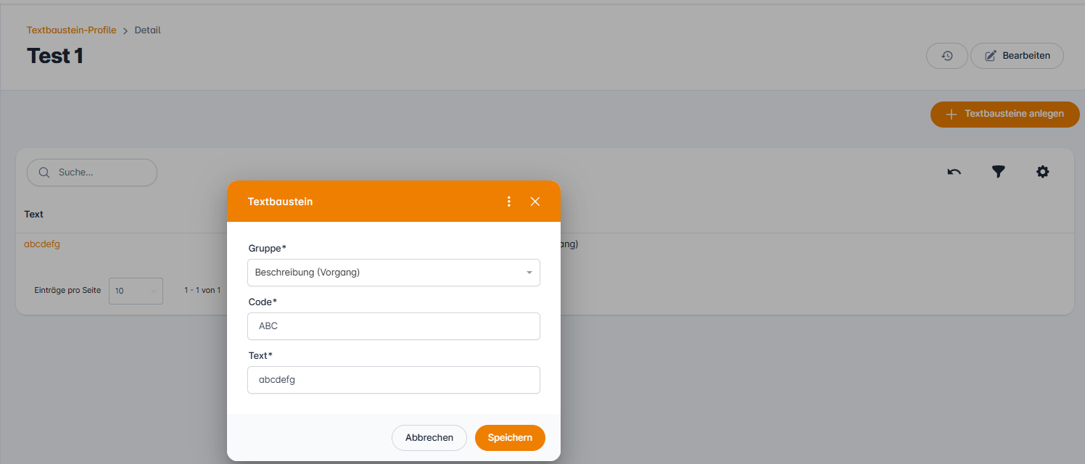The width and height of the screenshot is (1085, 464).
Task: Click the undo arrow icon above table
Action: (954, 172)
